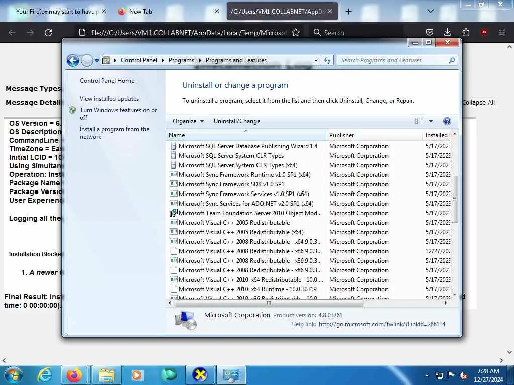Open Internet Explorer from the taskbar
This screenshot has height=385, width=514.
click(x=44, y=375)
